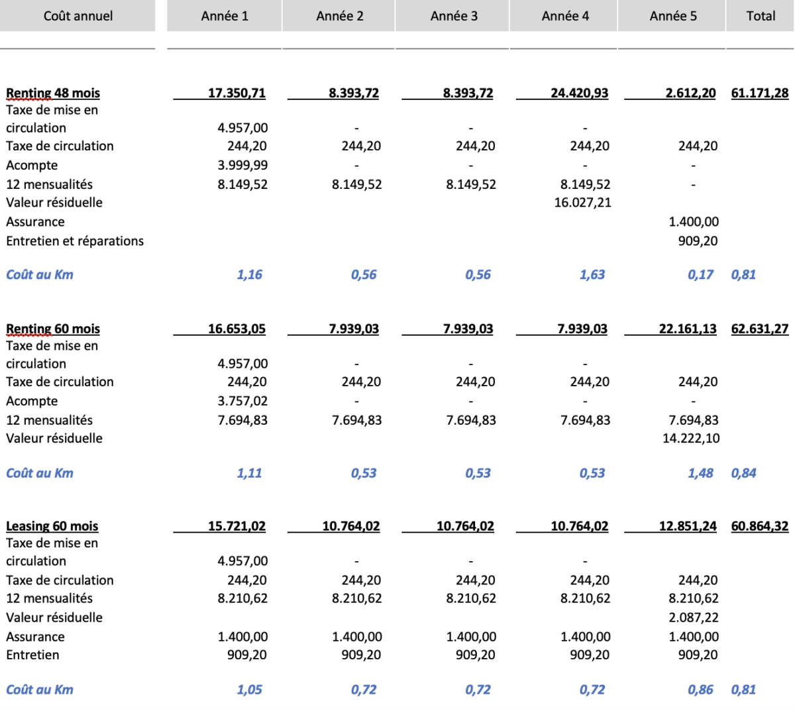Select the "Année 5" column header

(x=673, y=16)
